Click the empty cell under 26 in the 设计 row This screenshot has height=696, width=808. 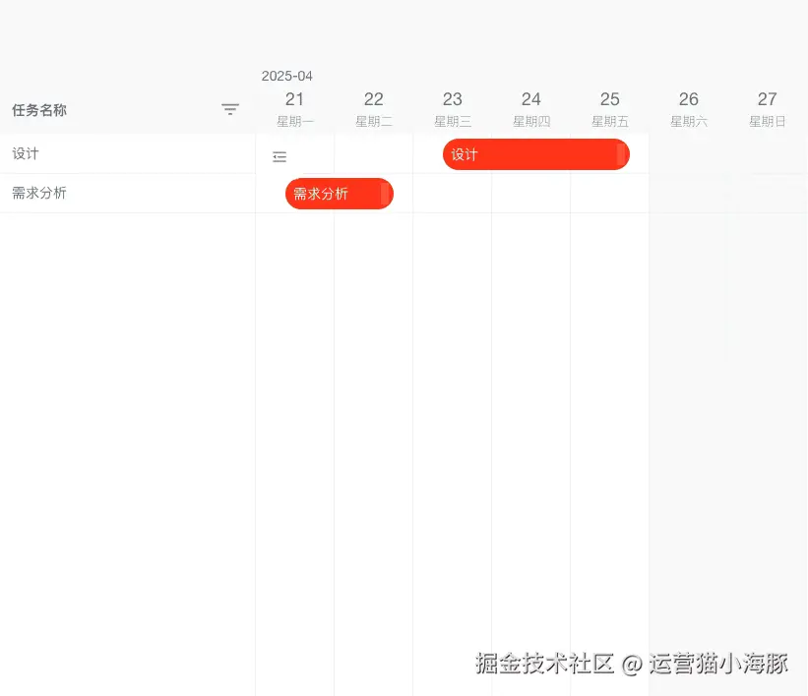[x=689, y=154]
